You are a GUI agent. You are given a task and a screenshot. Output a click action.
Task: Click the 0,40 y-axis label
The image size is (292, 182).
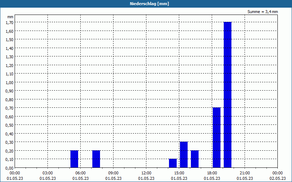click(9, 134)
